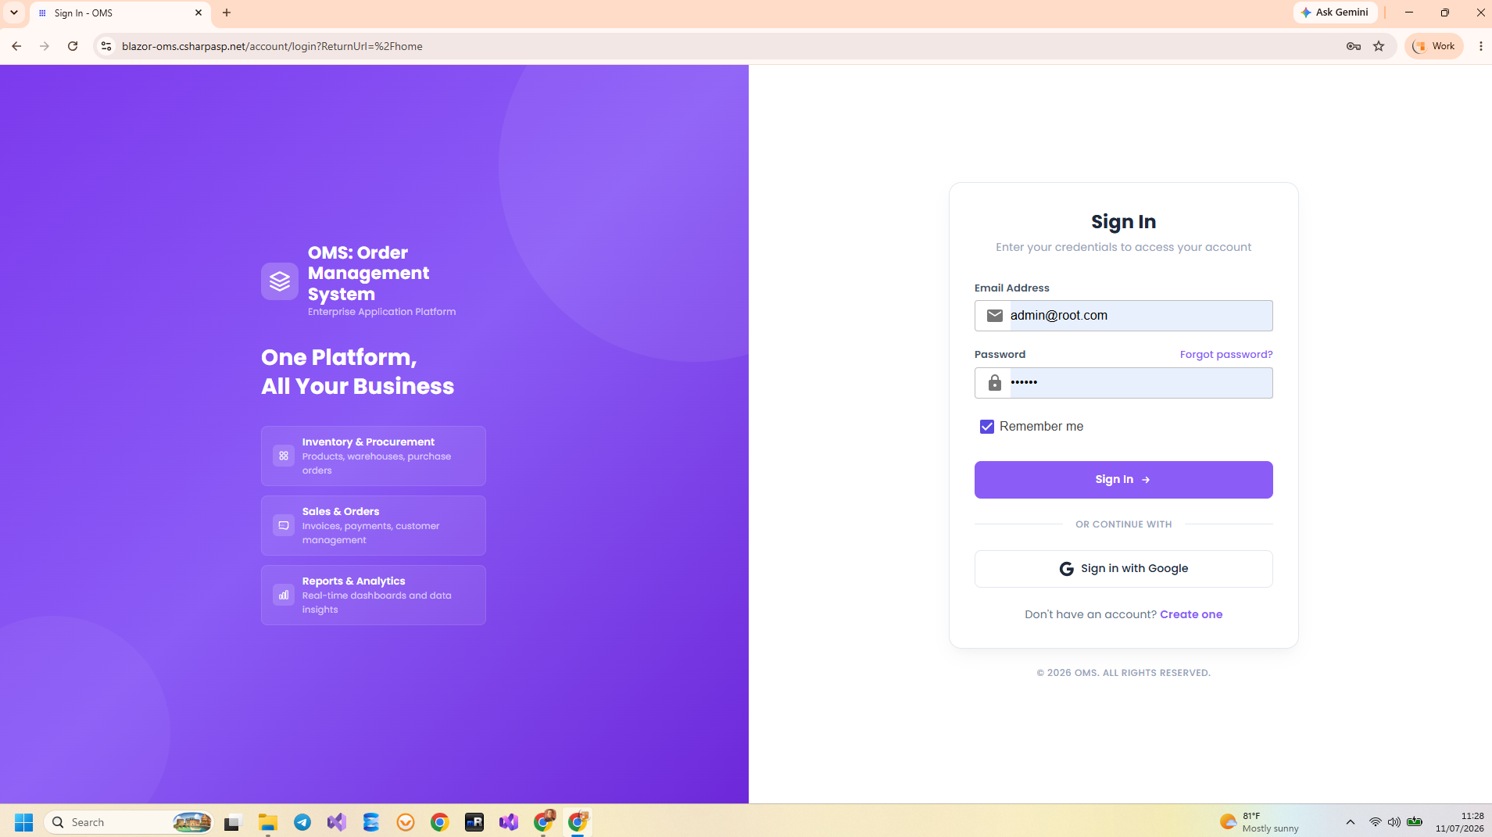Click the Wi-Fi icon in system tray
Viewport: 1492px width, 837px height.
pyautogui.click(x=1375, y=822)
